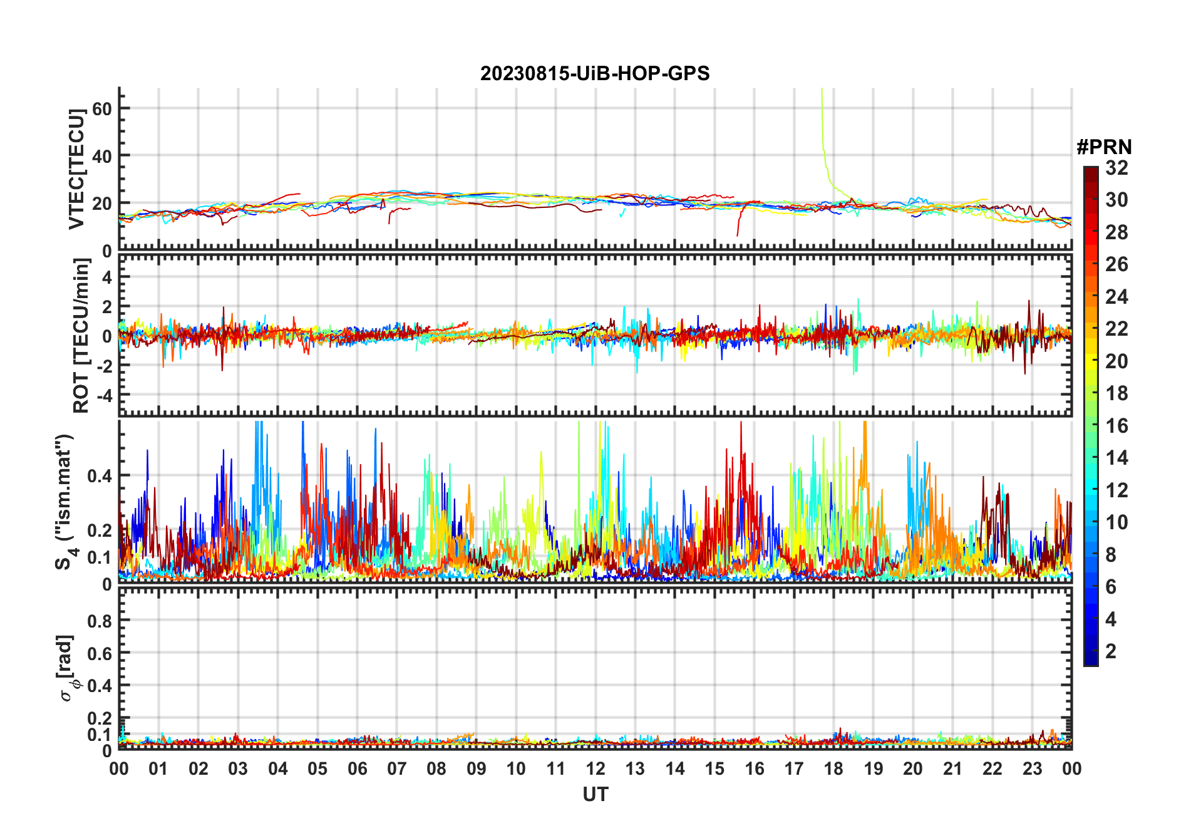Pick the dark red top of the PRN colorbar

[x=1091, y=170]
